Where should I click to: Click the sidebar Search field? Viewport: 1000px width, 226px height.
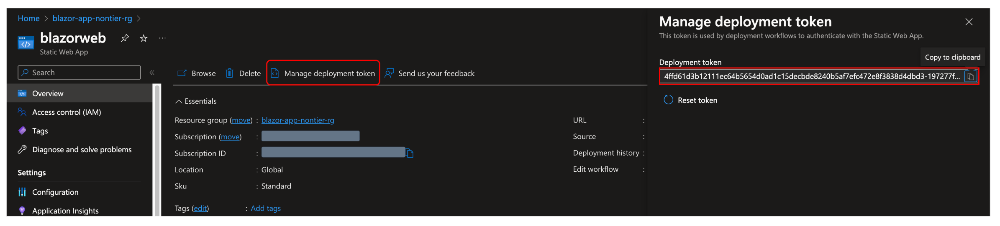pyautogui.click(x=79, y=73)
